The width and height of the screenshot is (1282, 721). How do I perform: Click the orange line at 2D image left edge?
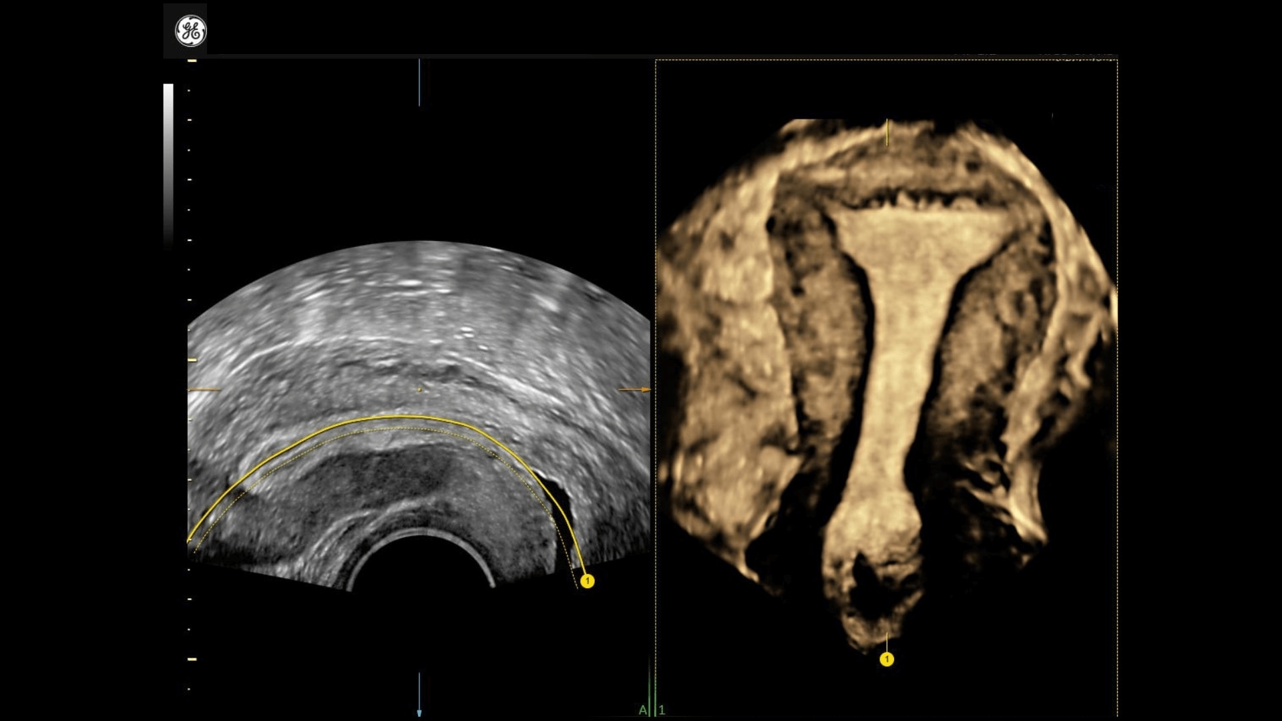[204, 389]
